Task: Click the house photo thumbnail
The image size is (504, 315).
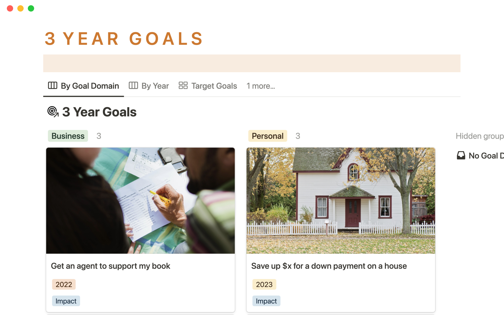Action: pyautogui.click(x=341, y=201)
